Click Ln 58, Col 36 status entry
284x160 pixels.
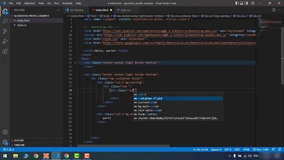tap(200, 149)
